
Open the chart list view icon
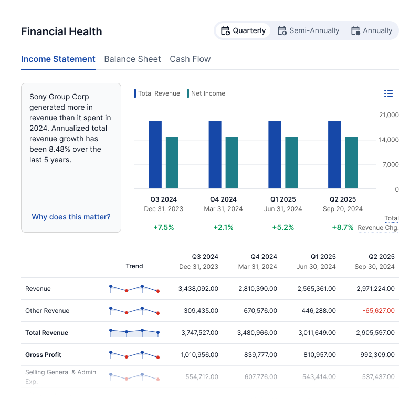tap(388, 93)
